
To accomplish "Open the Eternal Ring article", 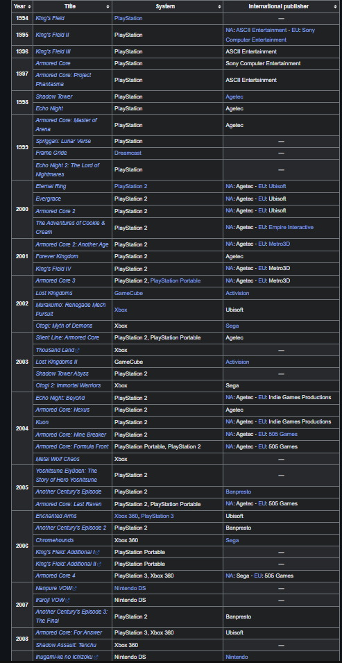I will 51,187.
